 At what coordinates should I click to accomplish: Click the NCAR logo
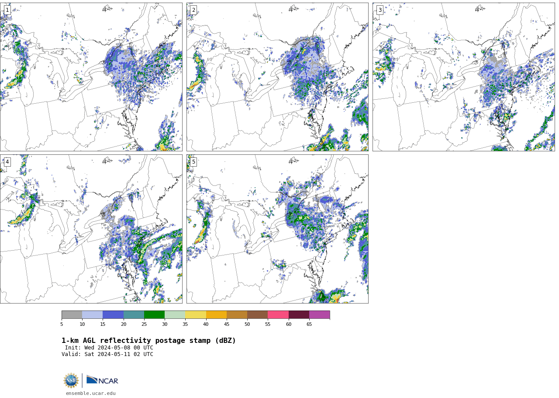coord(102,381)
